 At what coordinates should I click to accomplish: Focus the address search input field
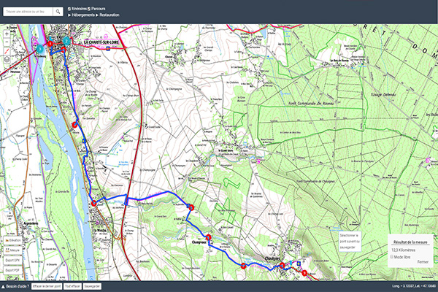(x=29, y=12)
